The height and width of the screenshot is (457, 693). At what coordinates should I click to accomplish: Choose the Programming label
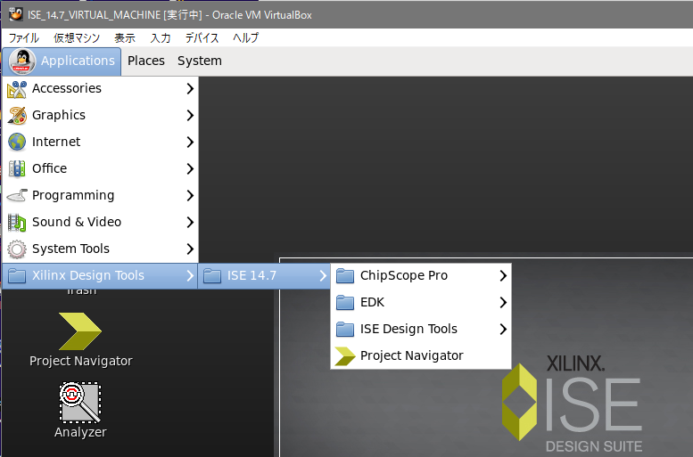[x=73, y=195]
